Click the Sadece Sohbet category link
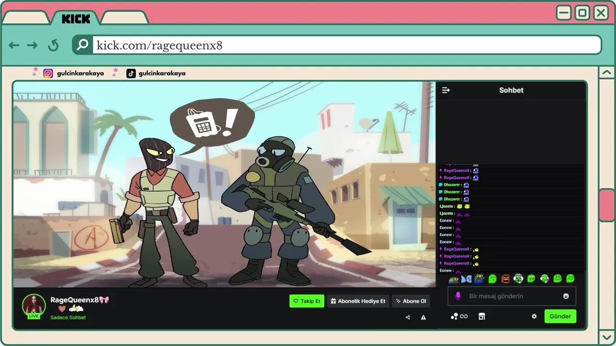This screenshot has height=346, width=616. coord(68,318)
